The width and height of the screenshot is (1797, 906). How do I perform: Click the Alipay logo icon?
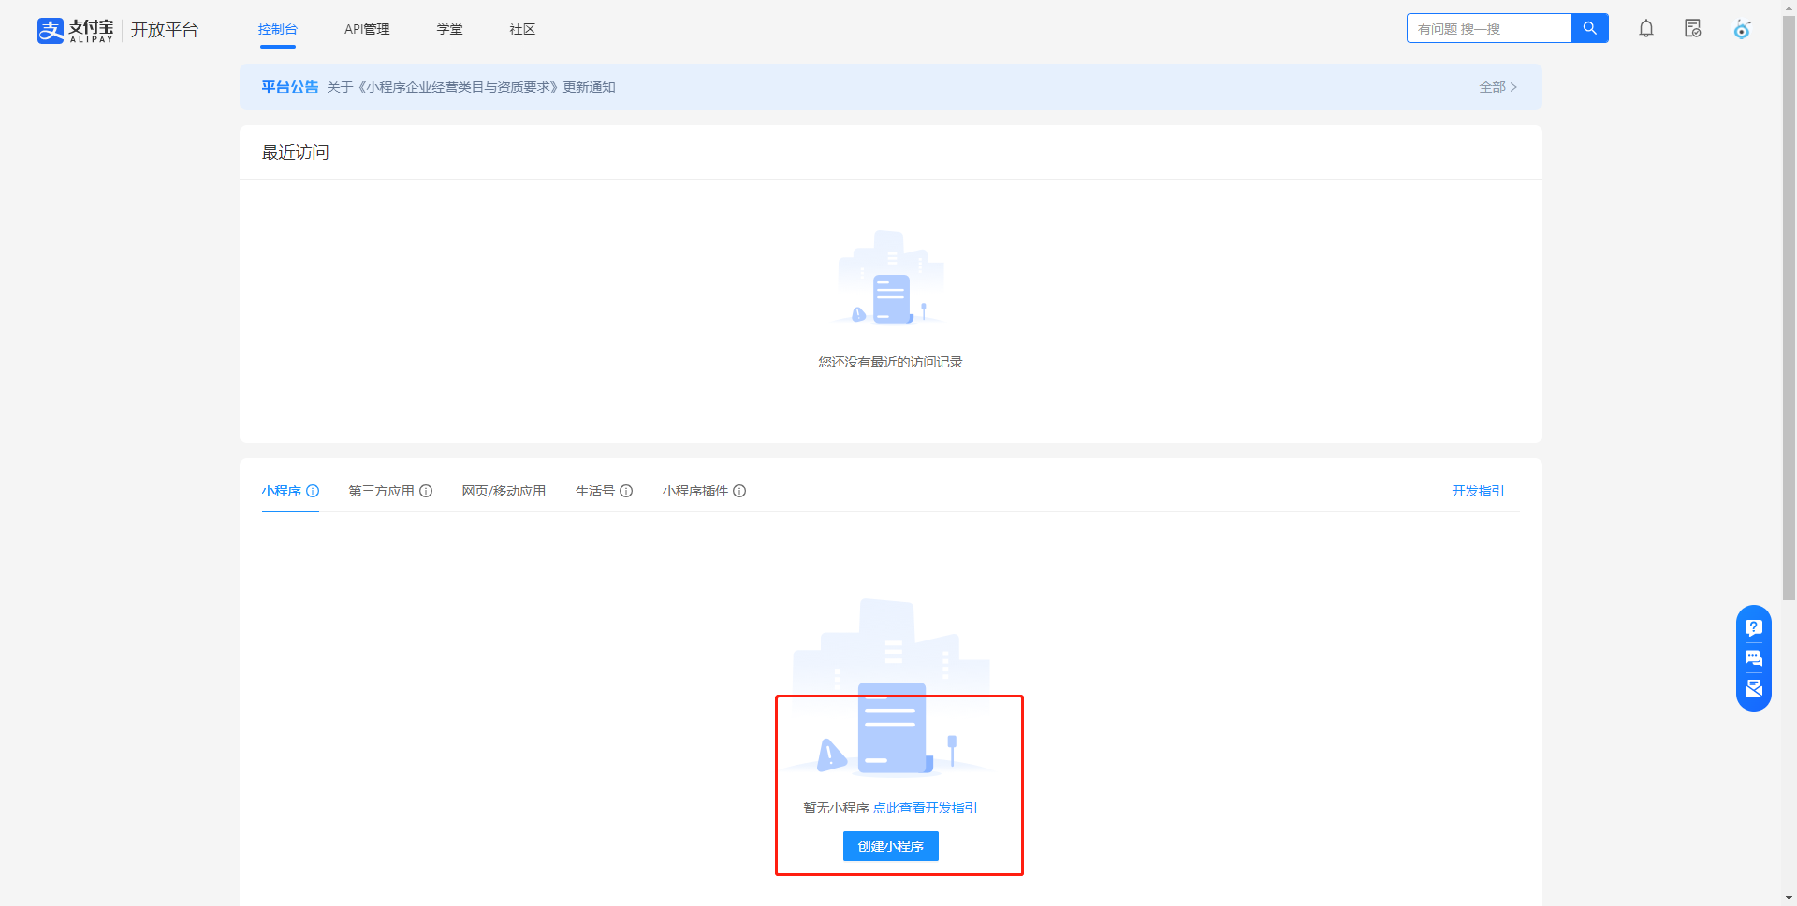pyautogui.click(x=51, y=30)
